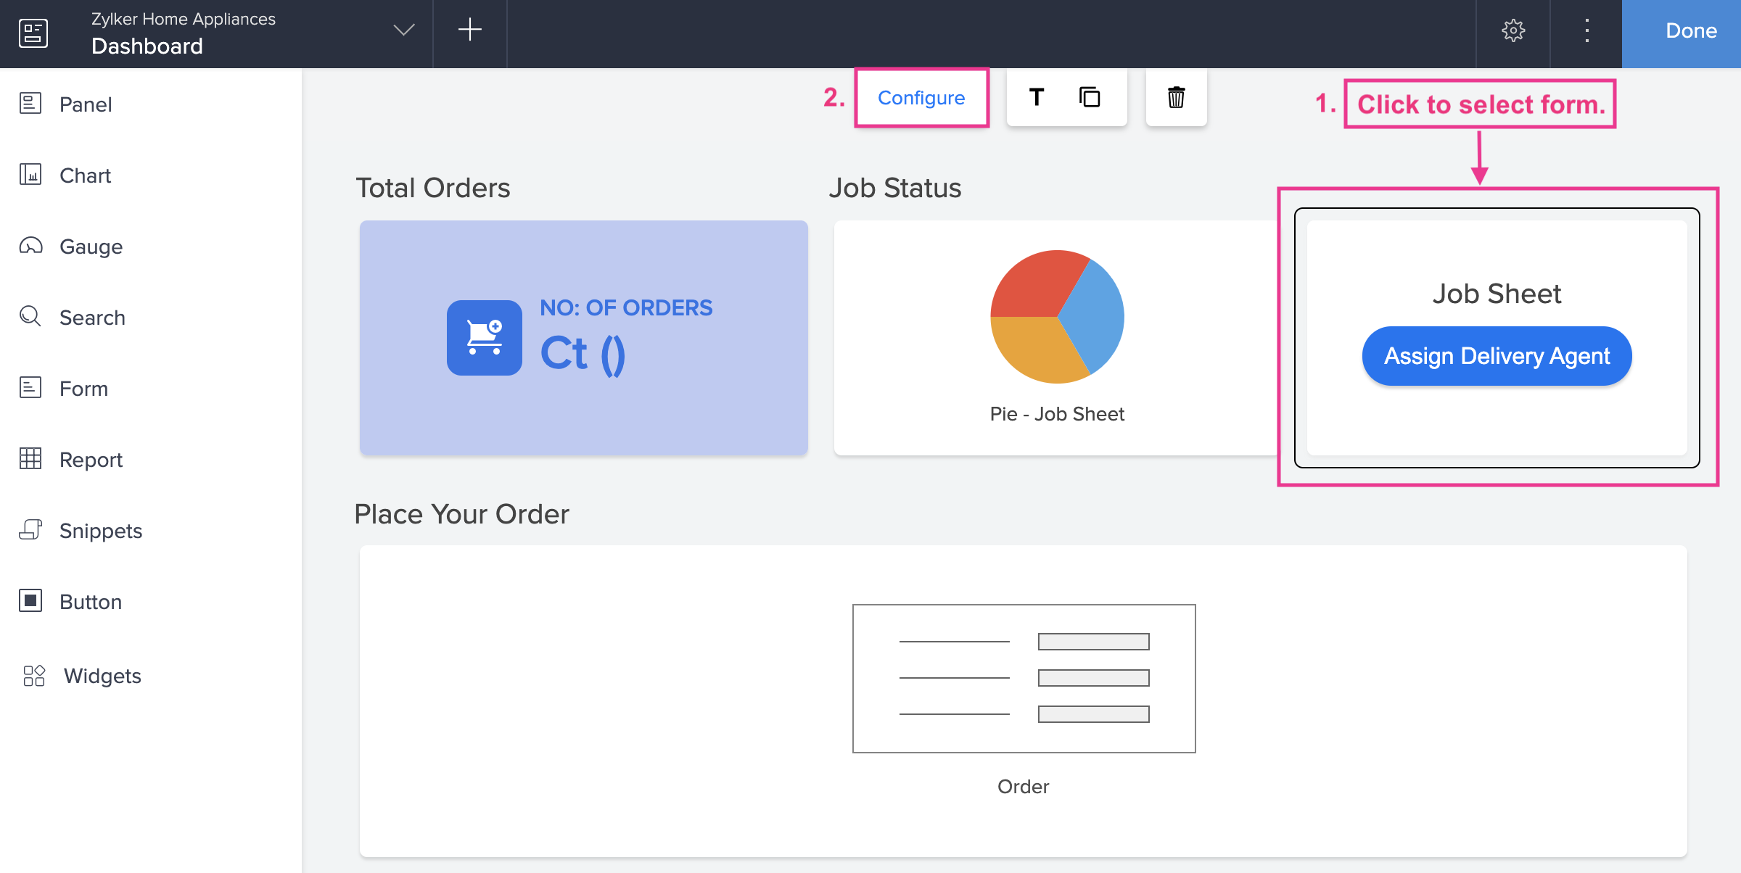This screenshot has height=873, width=1741.
Task: Expand the Dashboard page dropdown chevron
Action: [x=403, y=30]
